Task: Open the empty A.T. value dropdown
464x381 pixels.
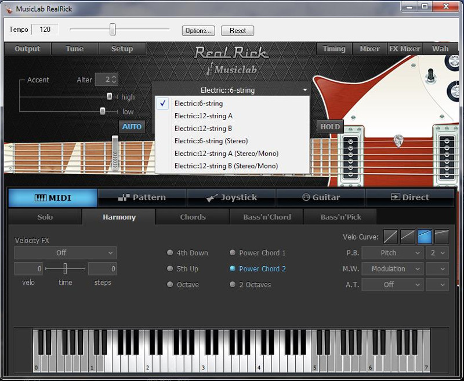Action: pyautogui.click(x=437, y=285)
